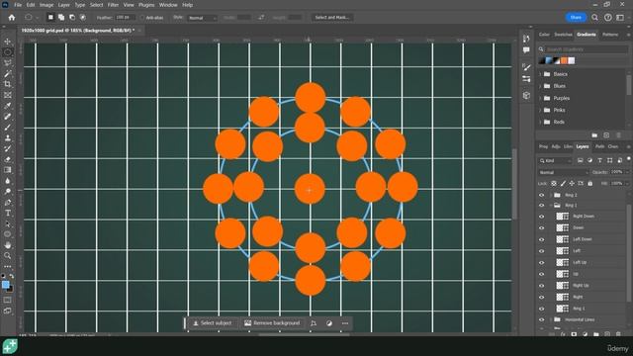
Task: Hide the Right Down layer
Action: (x=542, y=217)
